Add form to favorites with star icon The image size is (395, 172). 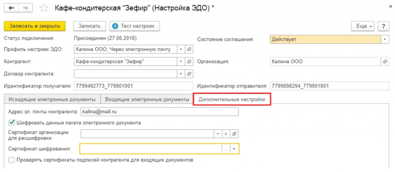(42, 8)
